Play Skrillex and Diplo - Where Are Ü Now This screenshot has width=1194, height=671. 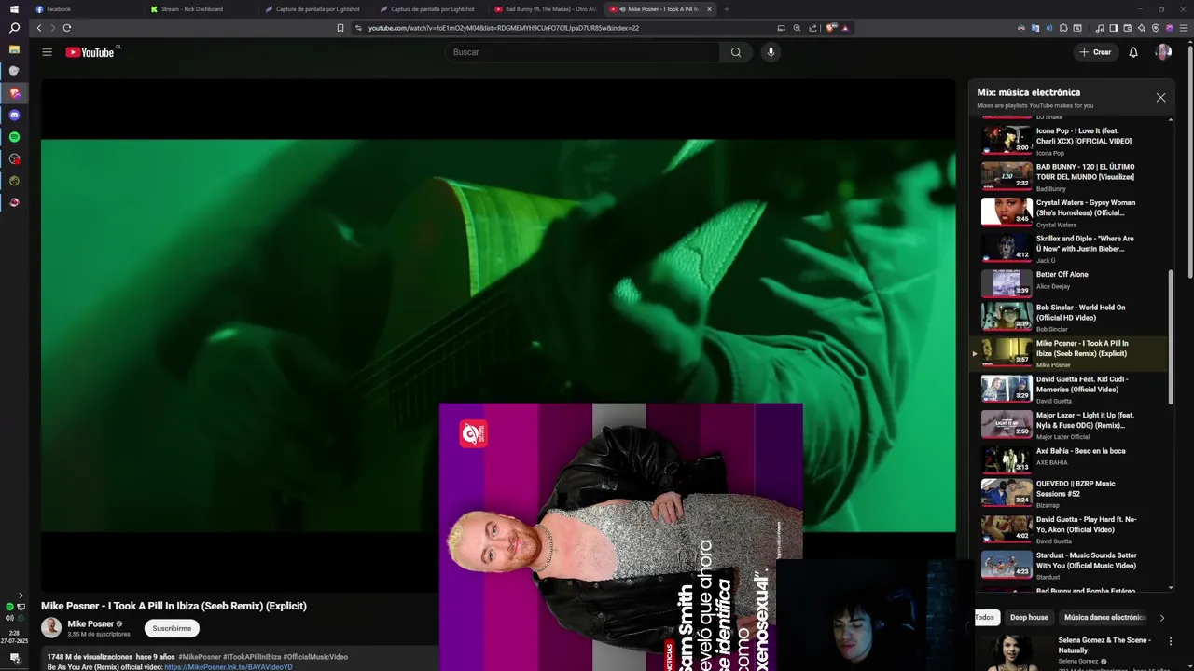(x=1067, y=247)
